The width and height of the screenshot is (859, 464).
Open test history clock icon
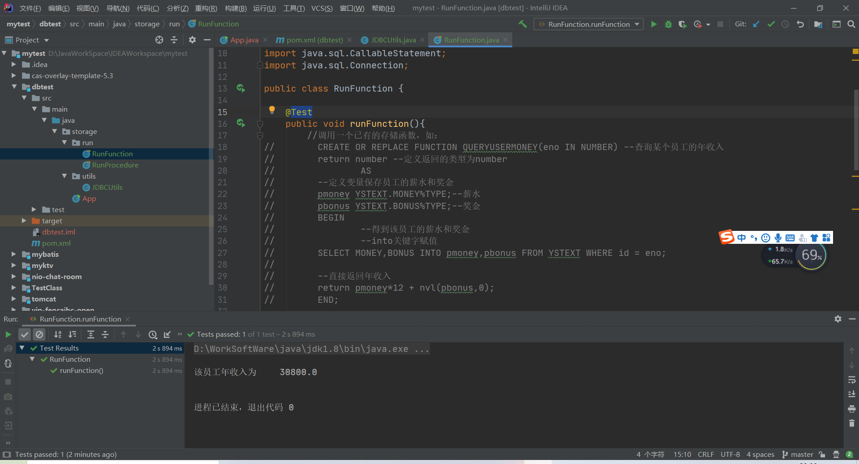(153, 334)
